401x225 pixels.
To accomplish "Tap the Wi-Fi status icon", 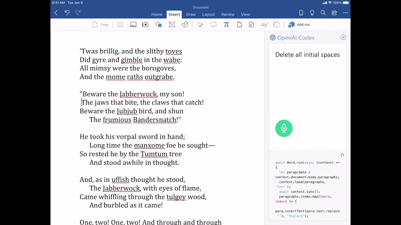I will point(330,3).
